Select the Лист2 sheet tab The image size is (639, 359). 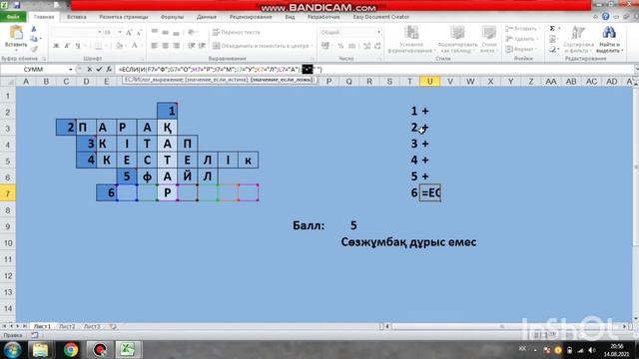point(67,326)
